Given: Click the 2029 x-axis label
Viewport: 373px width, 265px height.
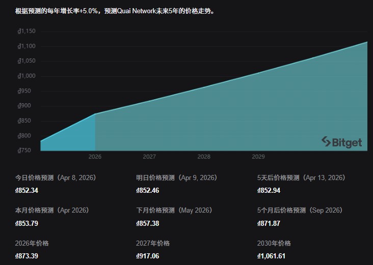Looking at the screenshot, I should [x=258, y=157].
